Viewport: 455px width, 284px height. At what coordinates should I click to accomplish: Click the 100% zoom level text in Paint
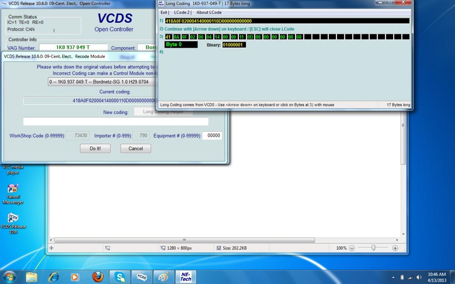click(341, 248)
